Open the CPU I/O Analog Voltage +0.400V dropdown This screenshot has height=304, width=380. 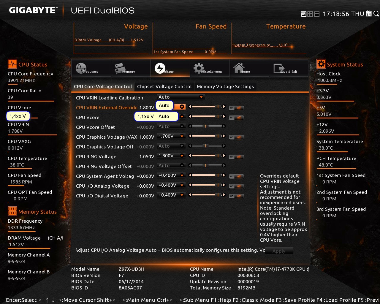pos(171,185)
